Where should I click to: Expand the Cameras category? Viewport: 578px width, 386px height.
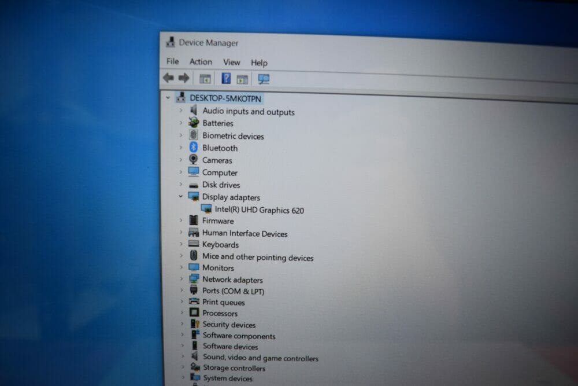point(180,159)
